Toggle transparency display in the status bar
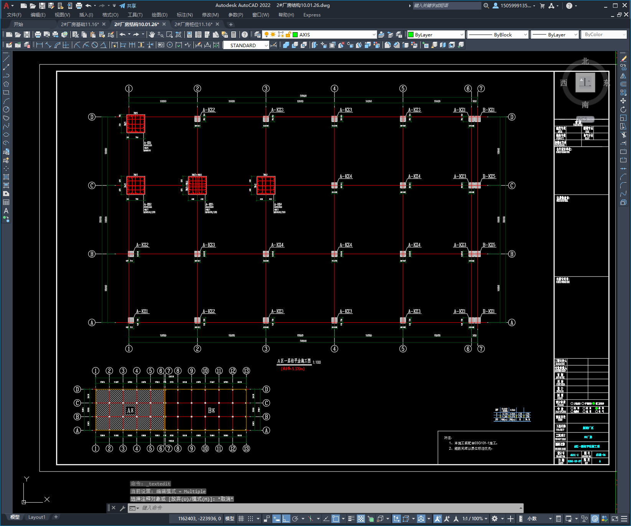631x526 pixels. click(361, 519)
